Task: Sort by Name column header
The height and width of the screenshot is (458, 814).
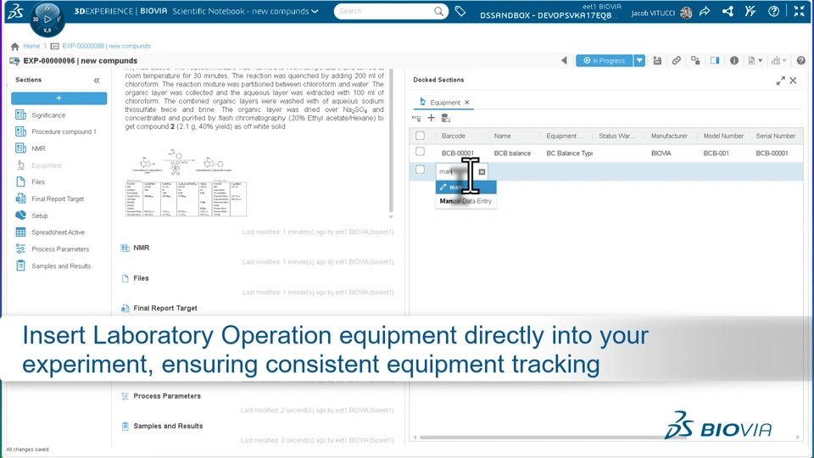Action: (x=503, y=136)
